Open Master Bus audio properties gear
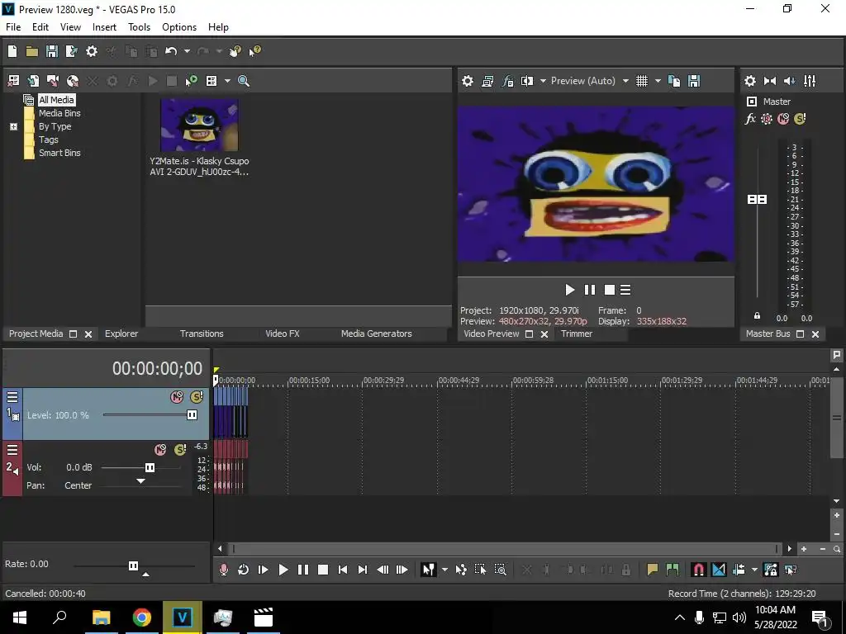The height and width of the screenshot is (634, 846). pyautogui.click(x=750, y=81)
